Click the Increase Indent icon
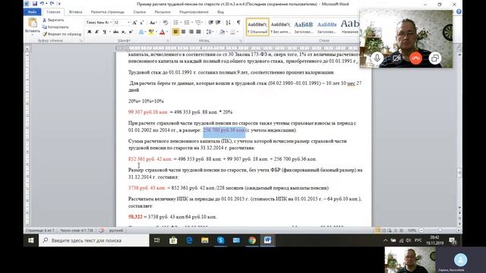 218,23
